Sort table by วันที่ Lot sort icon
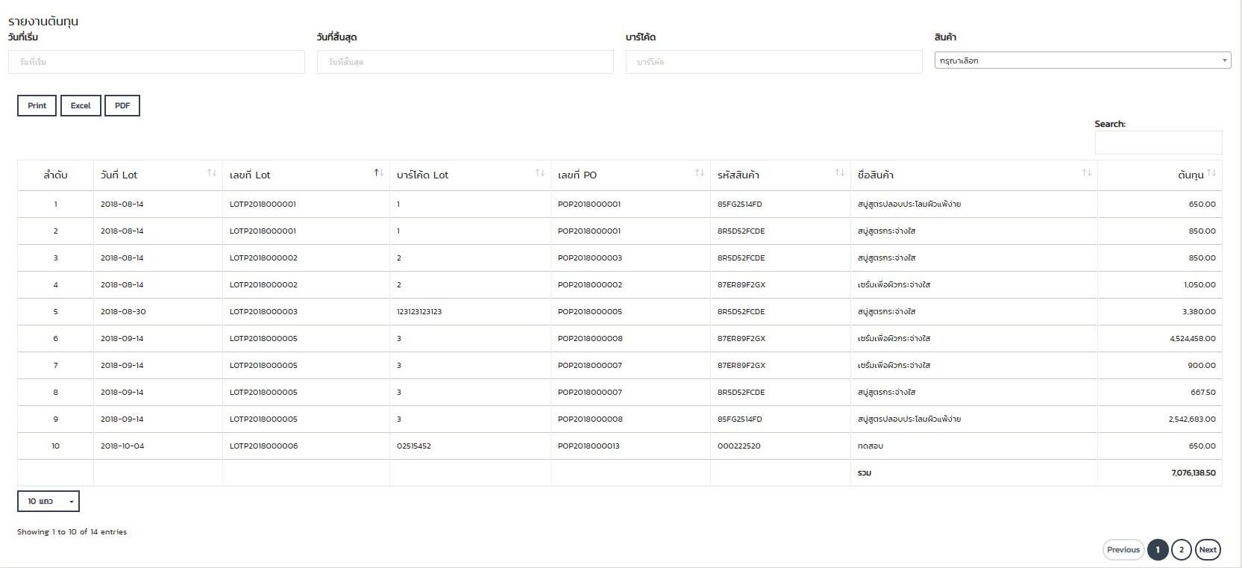Screen dimensions: 1242x568 tap(212, 173)
